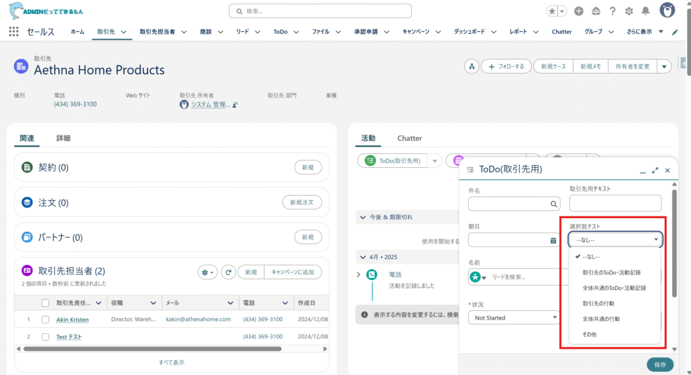Click the 新規注文 button
The height and width of the screenshot is (375, 691).
pos(302,202)
